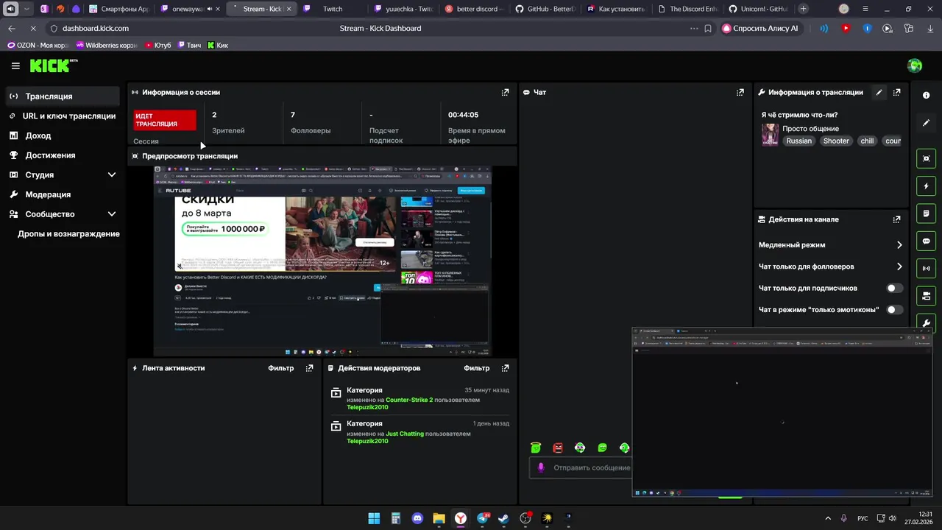Click the ИДЕТ ТРАНСЛЯЦИЯ live status badge
The width and height of the screenshot is (942, 530).
tap(165, 120)
